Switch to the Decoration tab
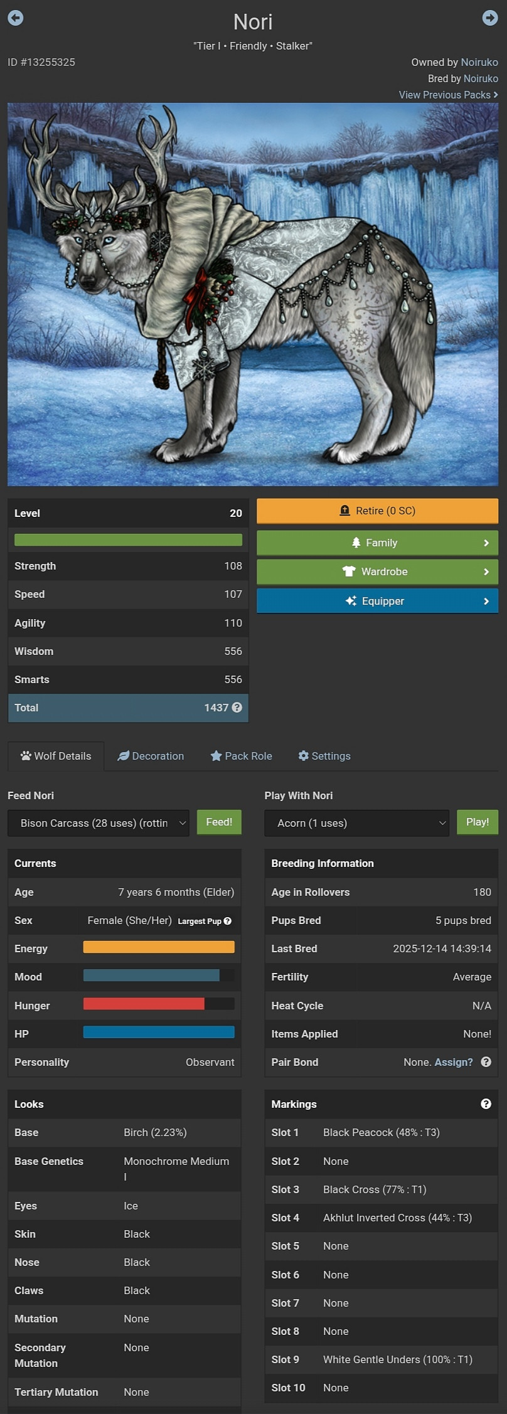The image size is (507, 1414). click(x=151, y=756)
